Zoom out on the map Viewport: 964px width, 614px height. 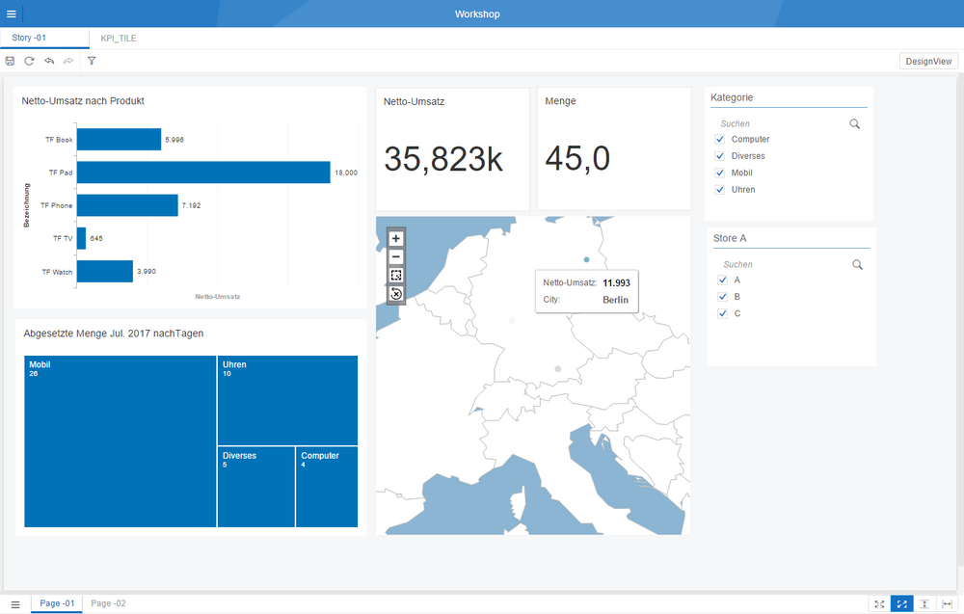pos(396,257)
